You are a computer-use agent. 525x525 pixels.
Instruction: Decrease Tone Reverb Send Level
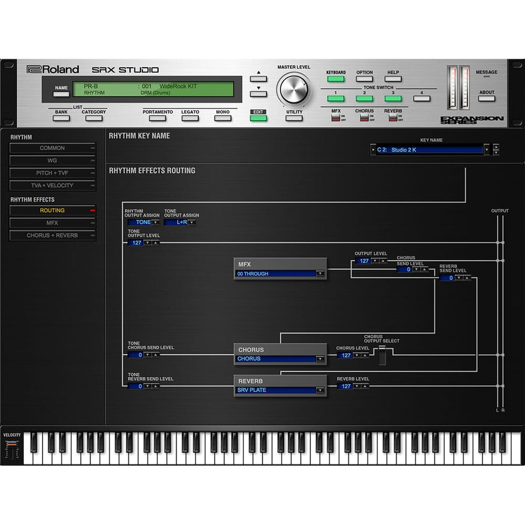pyautogui.click(x=148, y=386)
